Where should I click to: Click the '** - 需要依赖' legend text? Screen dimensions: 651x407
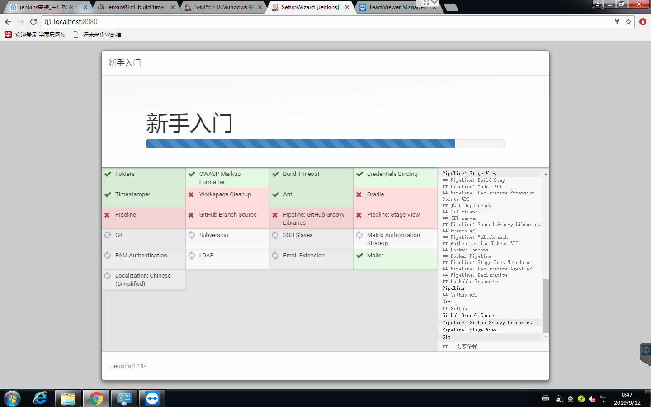click(x=460, y=347)
